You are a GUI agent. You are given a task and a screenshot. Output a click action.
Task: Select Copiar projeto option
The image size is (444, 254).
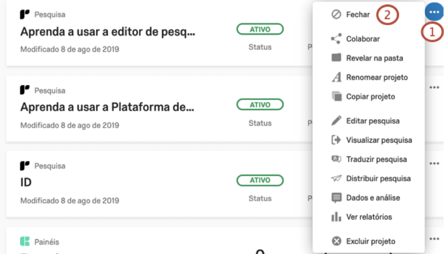pyautogui.click(x=370, y=96)
